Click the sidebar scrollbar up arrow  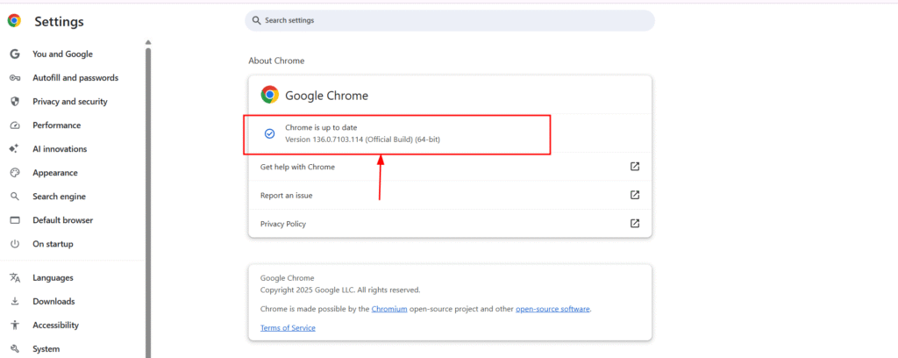point(148,42)
